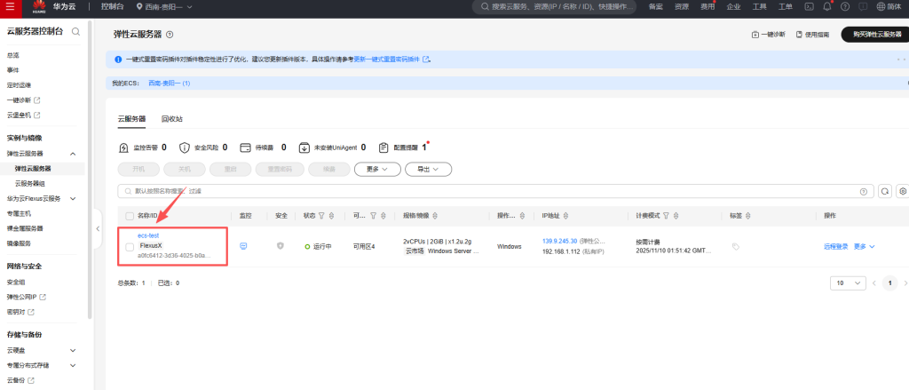Switch to the 回收站 tab
Viewport: 909px width, 390px height.
[x=172, y=118]
